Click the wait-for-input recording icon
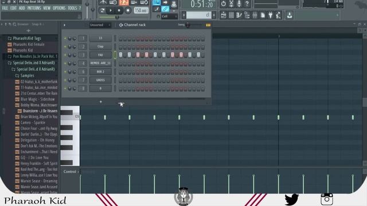Screen dimensions: 367x206 tap(114, 2)
